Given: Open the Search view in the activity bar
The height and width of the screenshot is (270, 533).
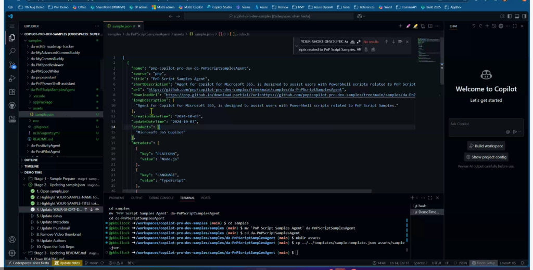Looking at the screenshot, I should pos(12,51).
